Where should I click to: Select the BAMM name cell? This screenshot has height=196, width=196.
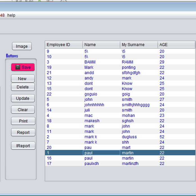pyautogui.click(x=89, y=62)
